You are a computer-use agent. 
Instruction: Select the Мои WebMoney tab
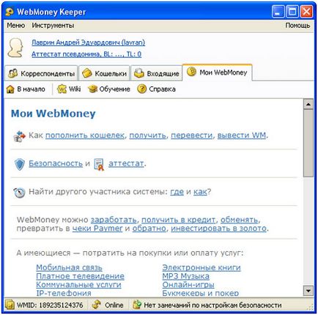click(x=217, y=73)
